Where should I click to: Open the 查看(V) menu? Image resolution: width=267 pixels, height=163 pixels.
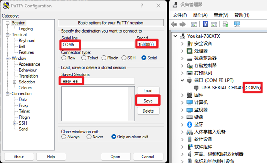[x=221, y=15]
